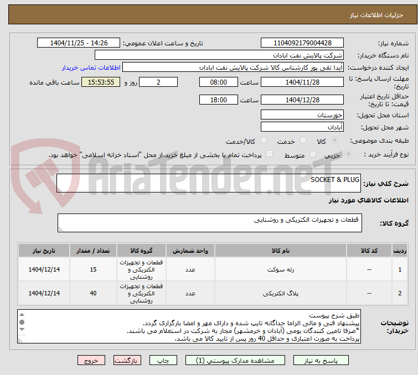This screenshot has height=375, width=418.
Task: Select the کالا radio button
Action: point(334,140)
